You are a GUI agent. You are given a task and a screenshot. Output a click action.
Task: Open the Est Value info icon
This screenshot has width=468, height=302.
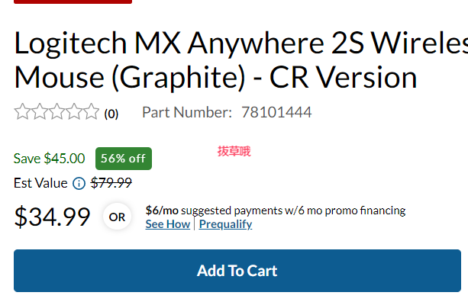[x=79, y=183]
